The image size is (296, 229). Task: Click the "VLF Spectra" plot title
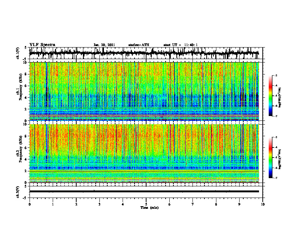42,45
